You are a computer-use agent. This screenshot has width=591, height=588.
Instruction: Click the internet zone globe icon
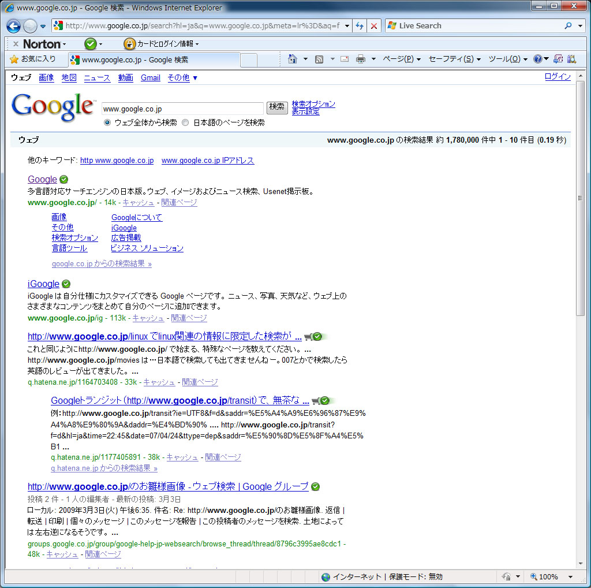tap(326, 577)
